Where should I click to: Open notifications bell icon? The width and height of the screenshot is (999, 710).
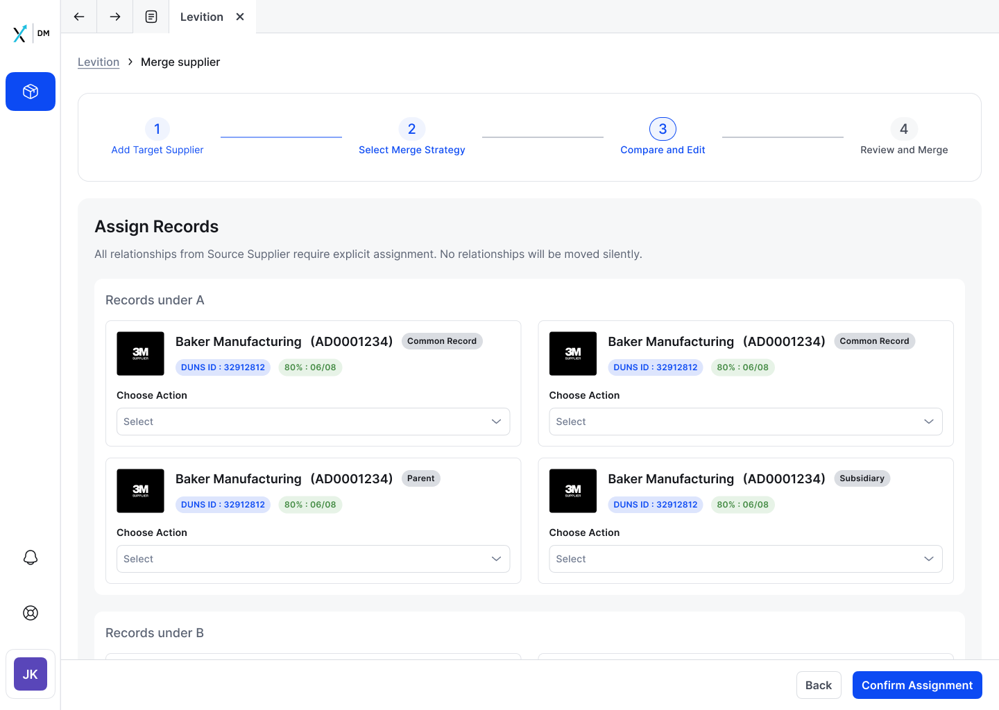coord(31,557)
